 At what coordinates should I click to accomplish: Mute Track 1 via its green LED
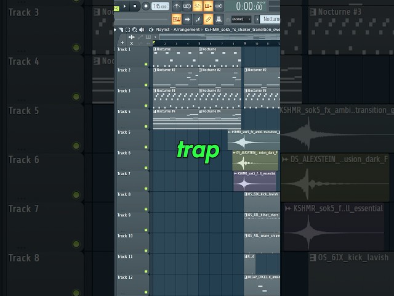146,64
